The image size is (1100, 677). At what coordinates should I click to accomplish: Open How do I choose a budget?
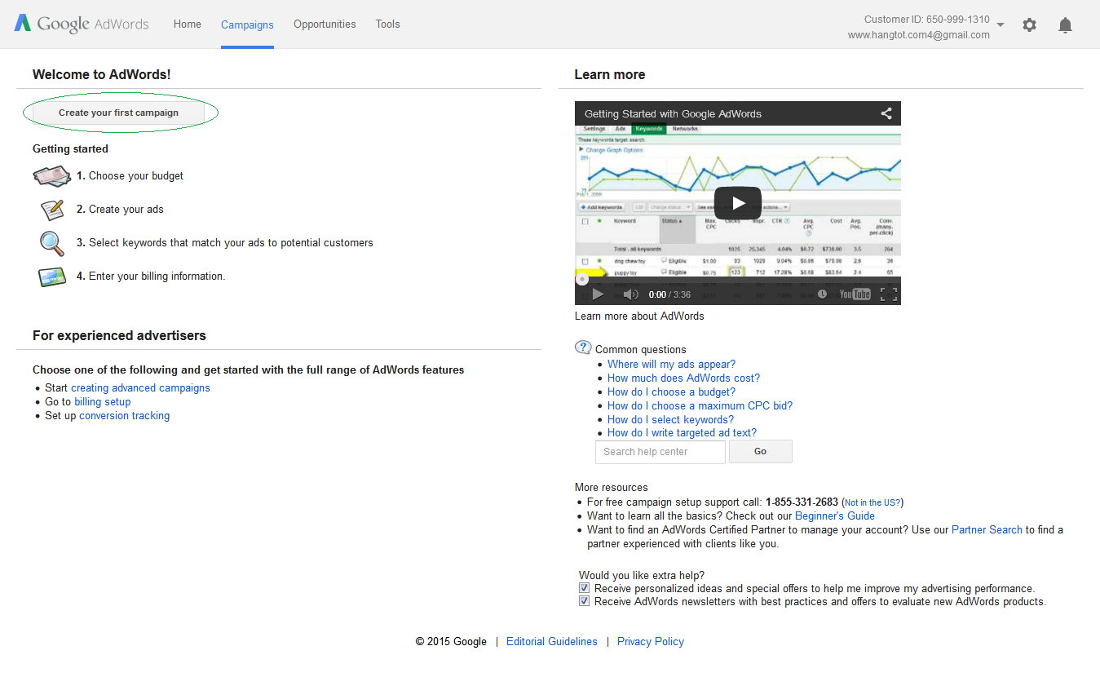coord(671,392)
